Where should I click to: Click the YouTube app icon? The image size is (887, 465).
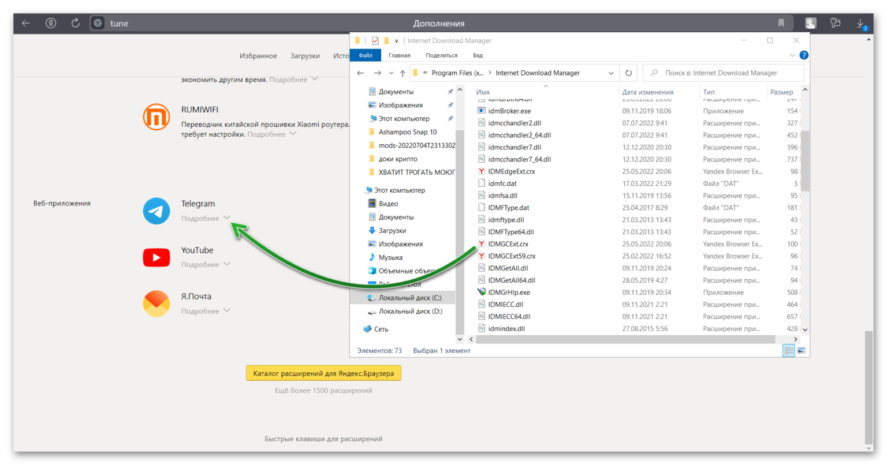[156, 257]
